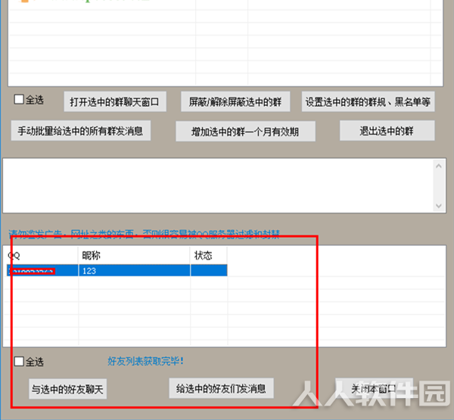The image size is (454, 420).
Task: Check the 全选 checkbox below friend list
Action: (x=19, y=361)
